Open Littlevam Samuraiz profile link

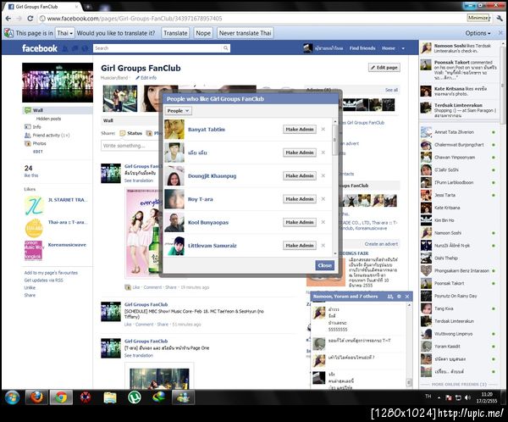213,246
